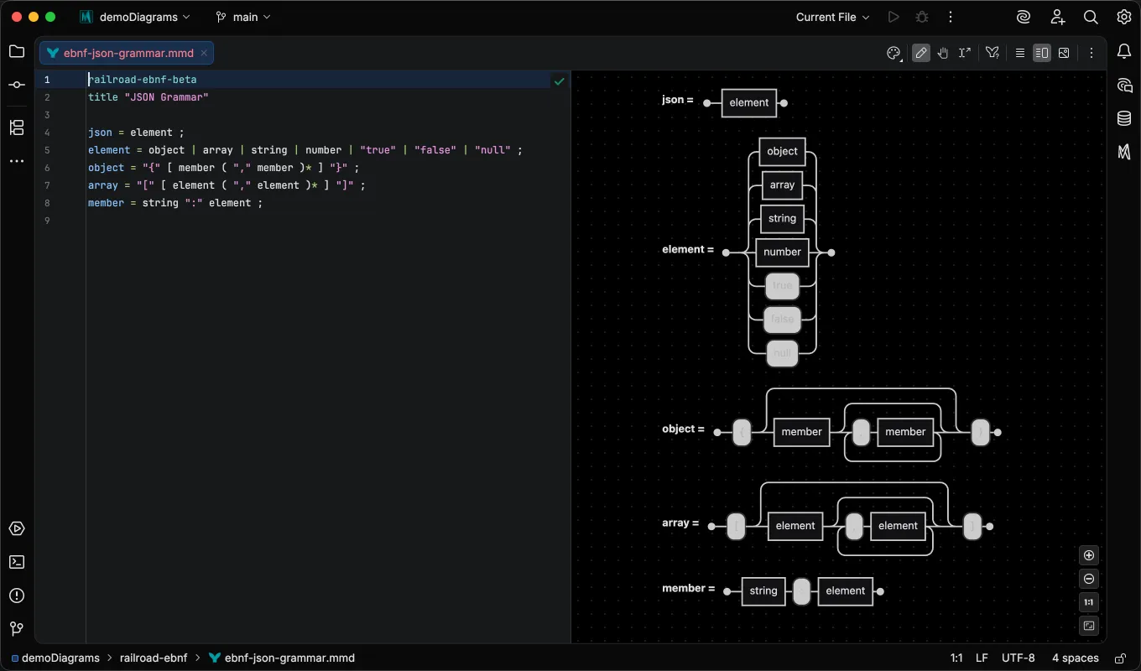
Task: Select the ebnf-json-grammar.mmd editor tab
Action: 127,53
